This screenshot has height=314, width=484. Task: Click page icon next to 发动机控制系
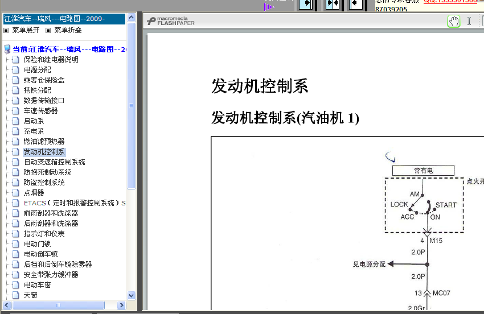point(16,152)
